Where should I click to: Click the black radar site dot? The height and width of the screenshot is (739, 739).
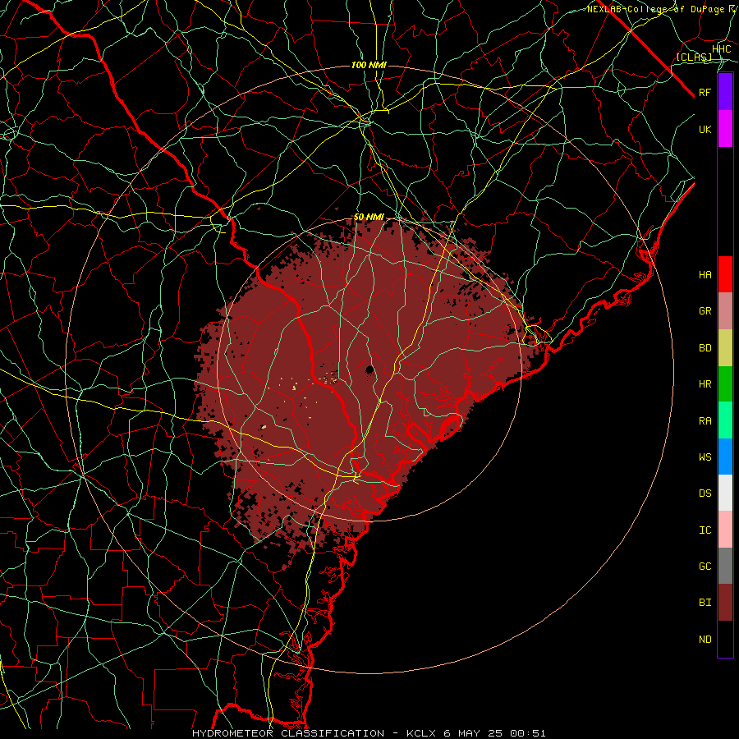(x=370, y=369)
